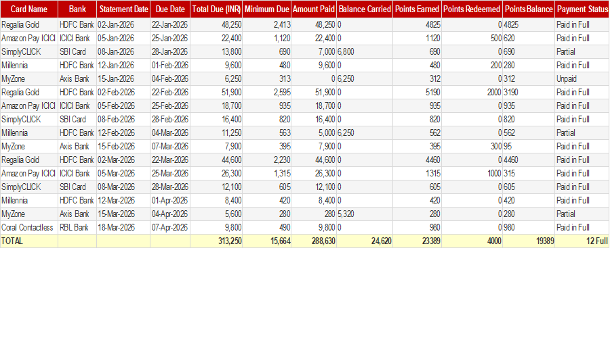Click points earned total 23389

point(417,241)
